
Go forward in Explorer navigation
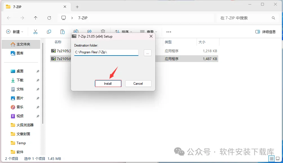tap(22, 18)
